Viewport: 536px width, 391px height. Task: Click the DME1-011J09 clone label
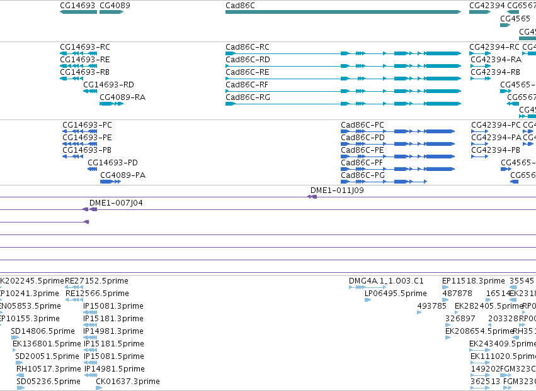tap(337, 190)
